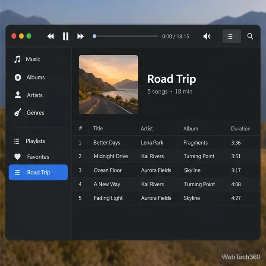Click the Road Trip album cover artwork
This screenshot has width=266, height=266.
109,84
